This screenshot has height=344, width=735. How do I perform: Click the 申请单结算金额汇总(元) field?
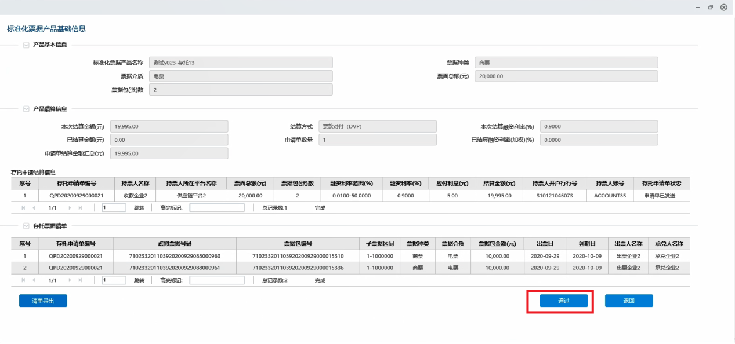169,153
